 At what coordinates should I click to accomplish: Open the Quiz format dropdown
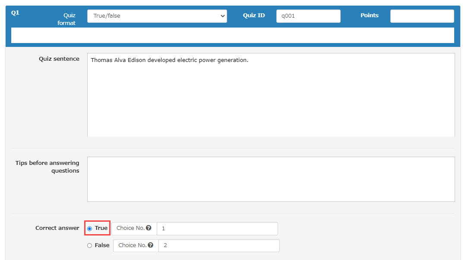point(157,16)
